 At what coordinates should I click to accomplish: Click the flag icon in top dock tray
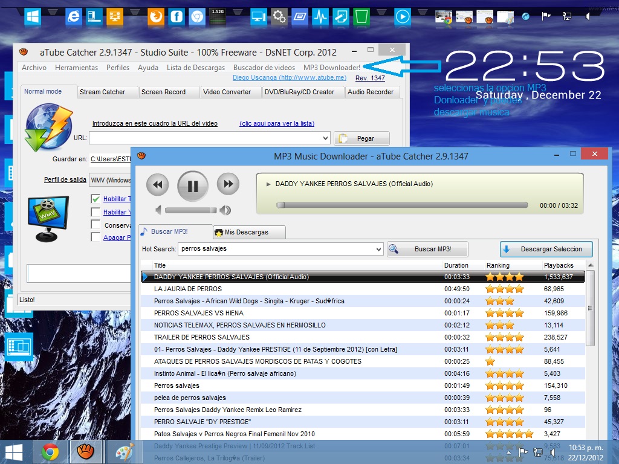(x=546, y=16)
